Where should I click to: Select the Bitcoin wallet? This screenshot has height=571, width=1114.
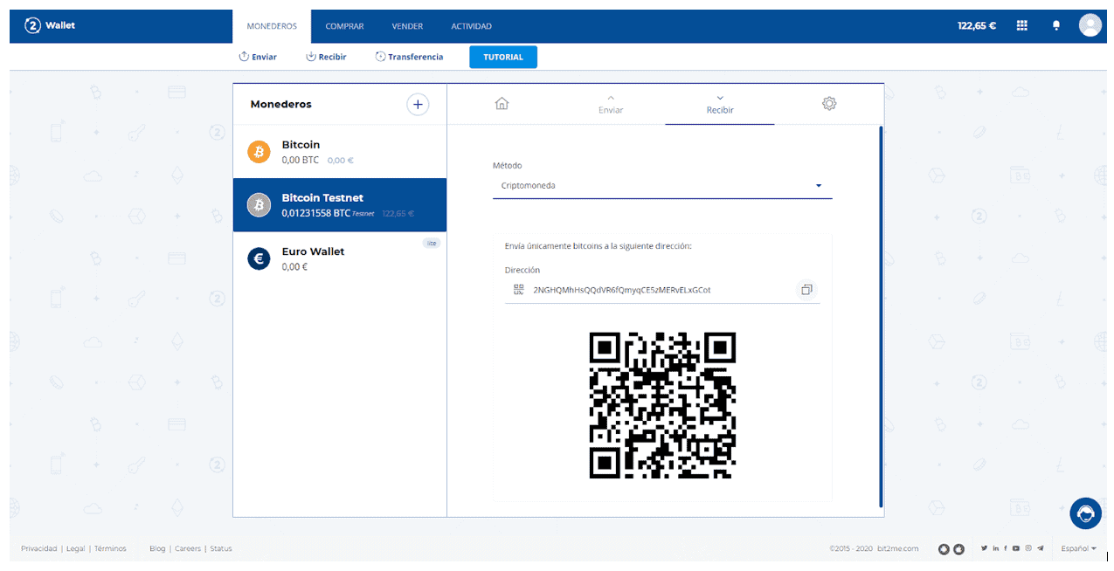(x=340, y=152)
